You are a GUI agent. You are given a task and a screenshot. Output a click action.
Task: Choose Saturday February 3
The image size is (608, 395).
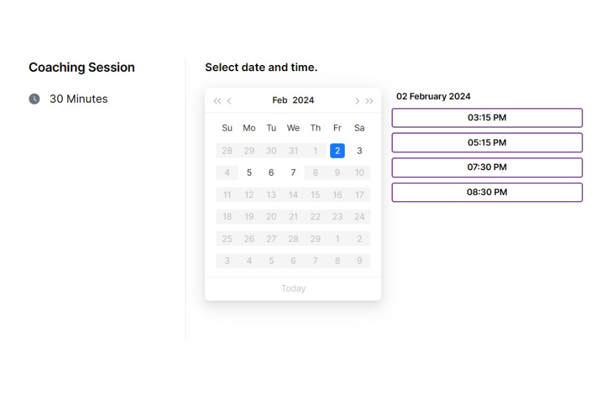359,151
